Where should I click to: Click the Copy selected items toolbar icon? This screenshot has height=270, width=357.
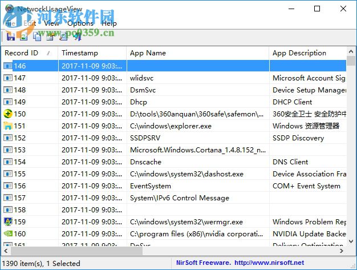(x=37, y=37)
